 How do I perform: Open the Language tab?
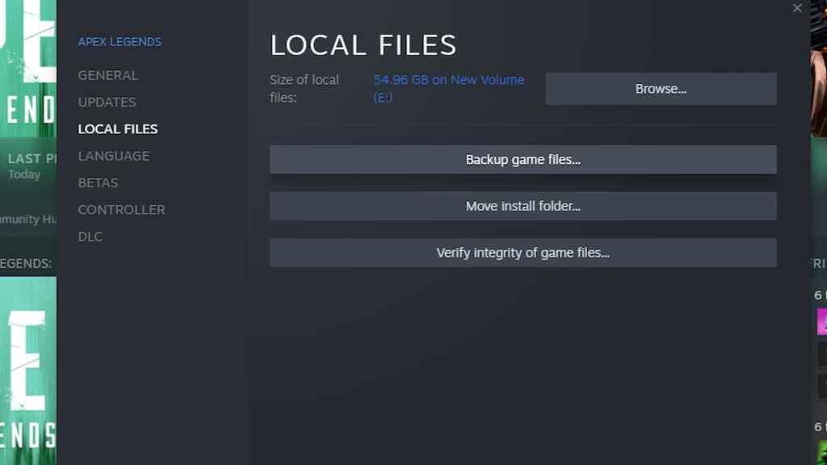pos(113,156)
